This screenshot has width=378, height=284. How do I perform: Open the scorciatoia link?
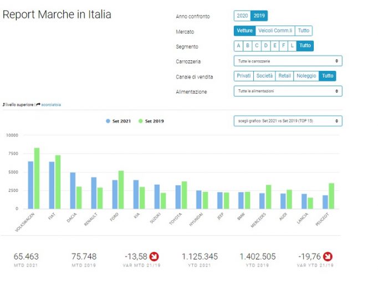coord(51,105)
